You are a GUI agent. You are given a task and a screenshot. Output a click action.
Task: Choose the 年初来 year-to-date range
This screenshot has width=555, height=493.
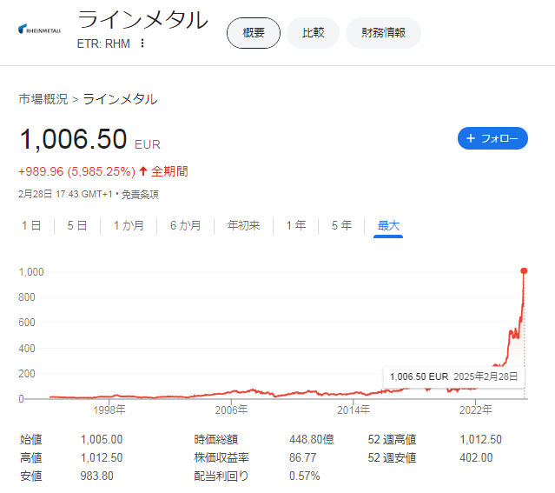pos(243,225)
